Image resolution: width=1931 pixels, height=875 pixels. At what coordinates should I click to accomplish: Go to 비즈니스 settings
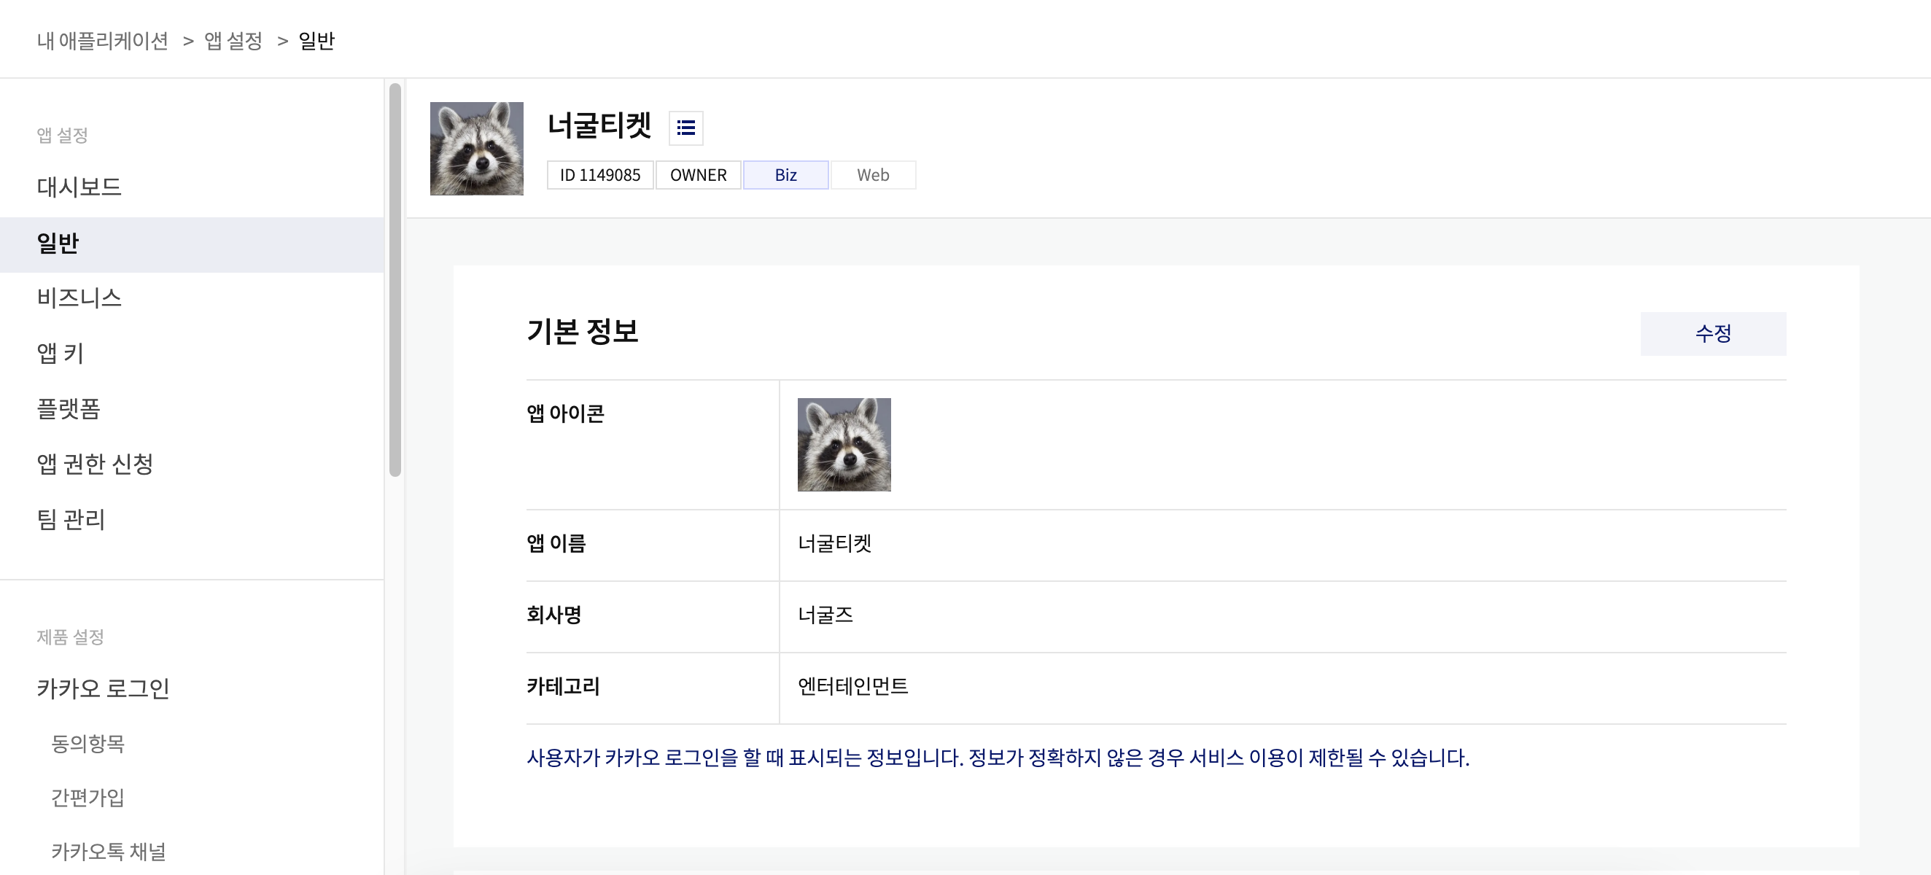click(x=79, y=298)
